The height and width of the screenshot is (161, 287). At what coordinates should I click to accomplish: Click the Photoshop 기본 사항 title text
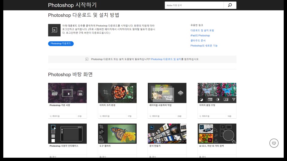pos(60,105)
